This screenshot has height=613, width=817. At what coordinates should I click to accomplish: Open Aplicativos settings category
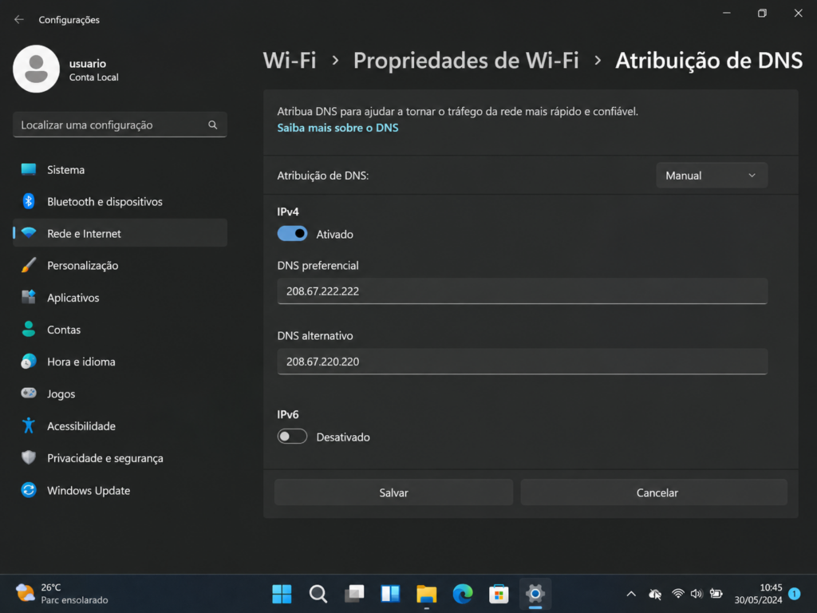point(120,297)
